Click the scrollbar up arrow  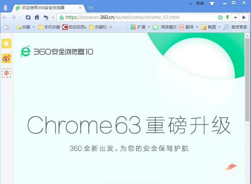(x=247, y=36)
